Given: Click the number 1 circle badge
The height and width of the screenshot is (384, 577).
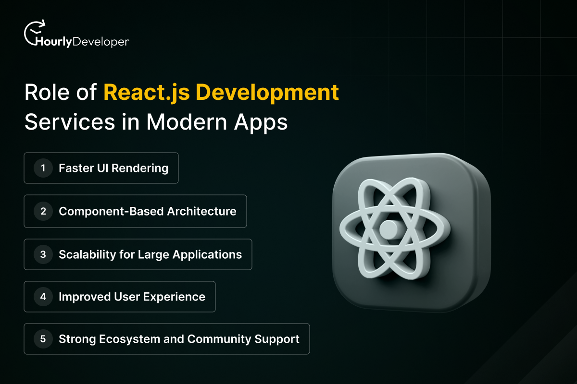Looking at the screenshot, I should (x=43, y=168).
